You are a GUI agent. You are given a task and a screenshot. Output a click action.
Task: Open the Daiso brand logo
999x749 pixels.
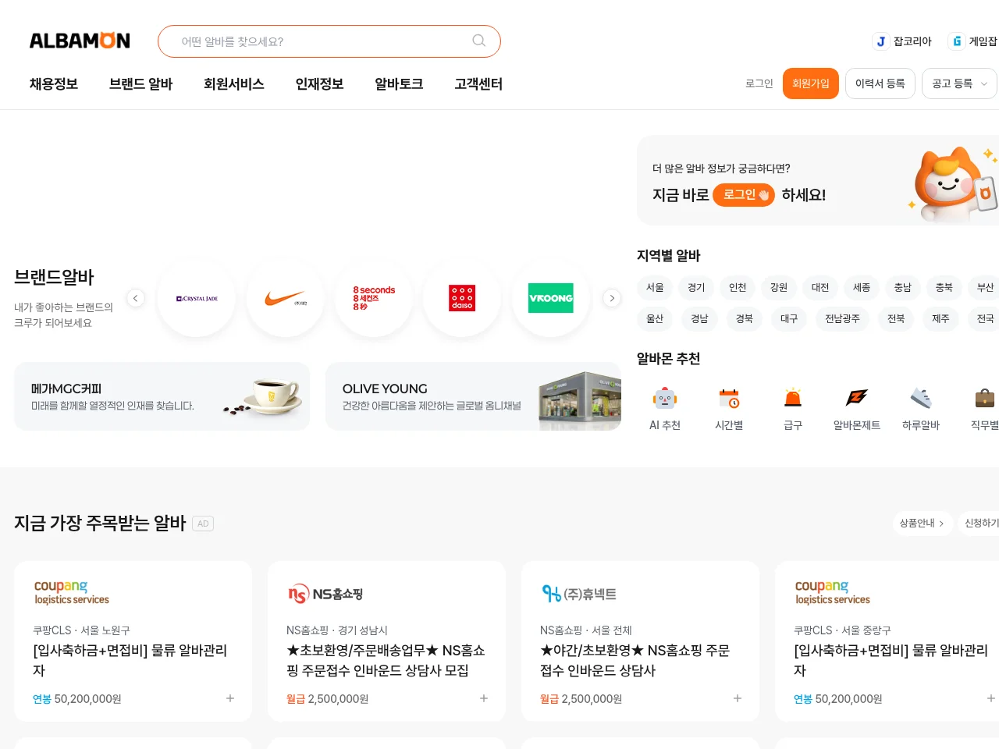tap(462, 298)
